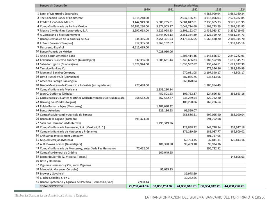Select Canadian Banck 1924 value 7,573,782.85

(236, 18)
